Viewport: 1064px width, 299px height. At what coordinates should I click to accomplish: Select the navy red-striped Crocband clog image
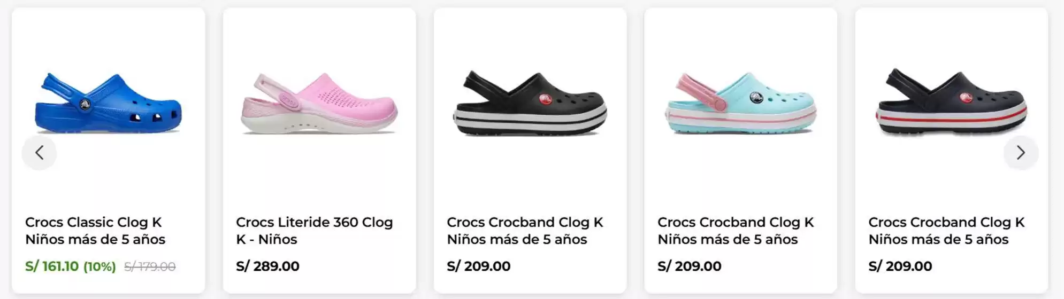(x=951, y=104)
